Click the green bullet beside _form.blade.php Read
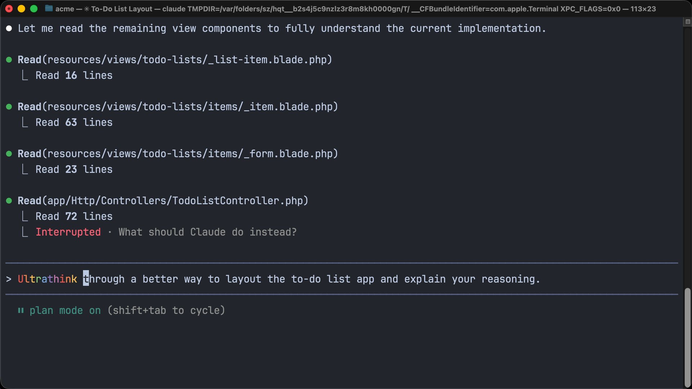The height and width of the screenshot is (389, 692). pos(9,154)
